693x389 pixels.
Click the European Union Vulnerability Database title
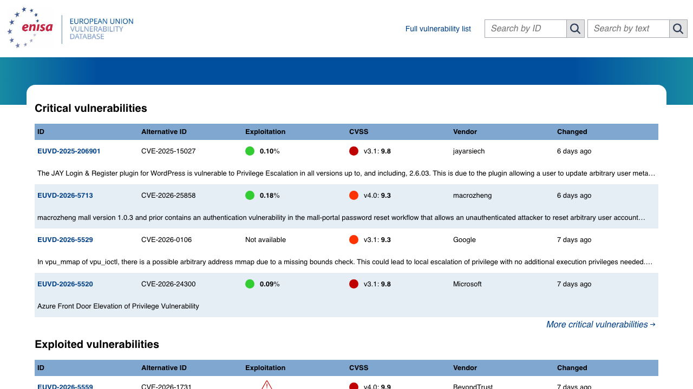pyautogui.click(x=101, y=29)
